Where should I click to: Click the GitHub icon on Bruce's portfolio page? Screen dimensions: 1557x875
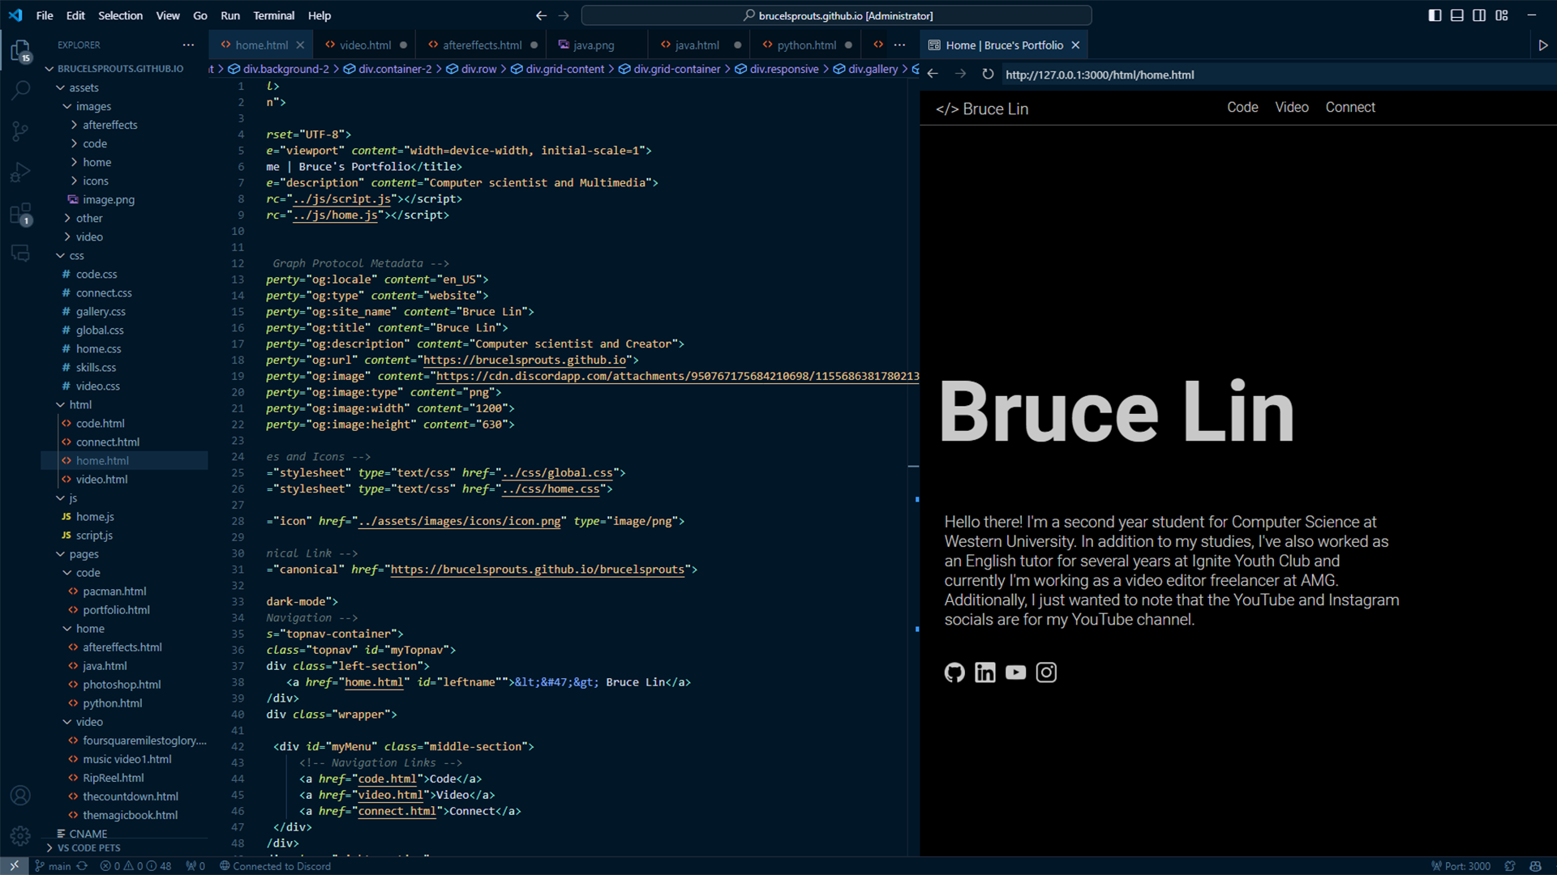pos(954,672)
